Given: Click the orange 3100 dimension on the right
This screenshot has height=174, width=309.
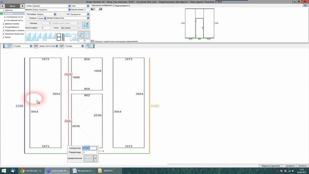Looking at the screenshot, I should 155,106.
